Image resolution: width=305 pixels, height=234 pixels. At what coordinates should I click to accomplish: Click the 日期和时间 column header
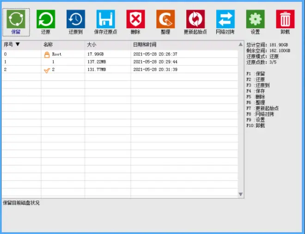(x=145, y=45)
